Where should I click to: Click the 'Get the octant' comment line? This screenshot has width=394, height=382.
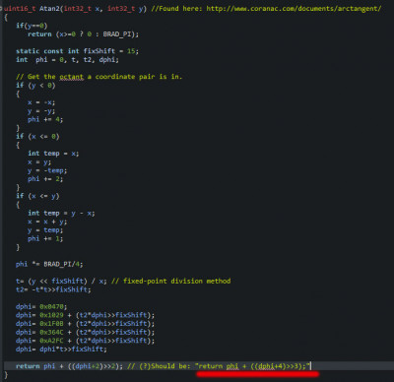click(98, 77)
